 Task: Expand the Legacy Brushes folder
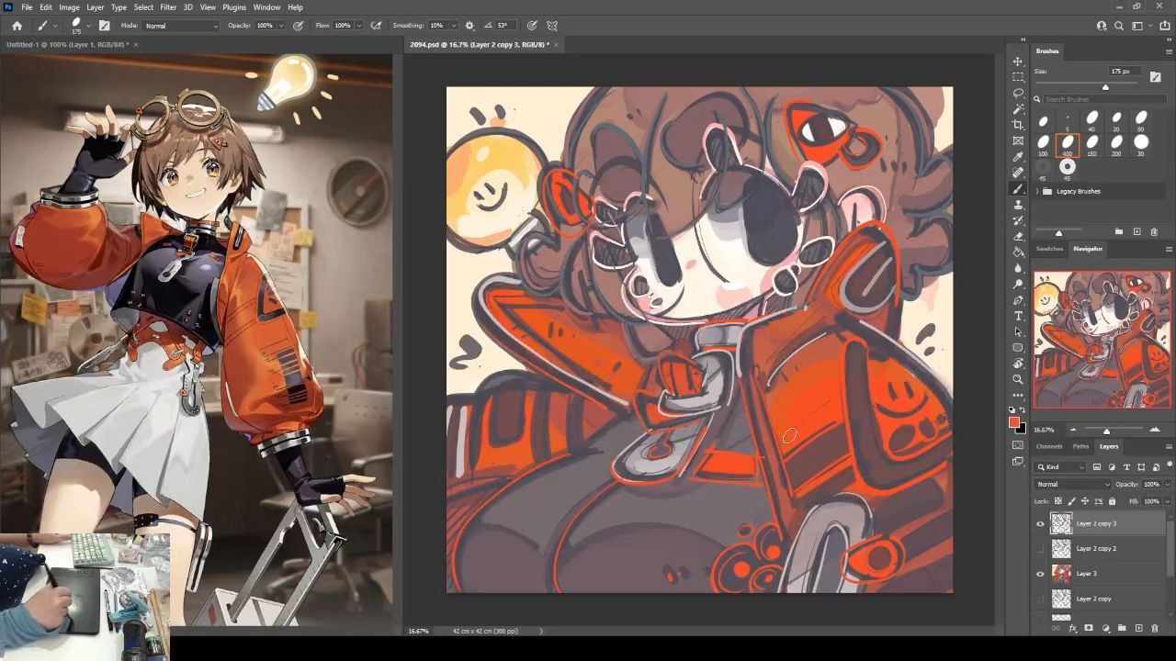1037,191
